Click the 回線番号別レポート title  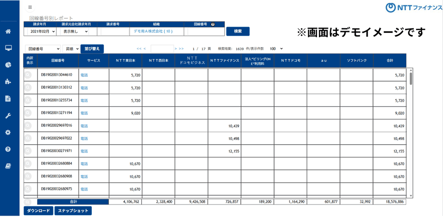click(x=51, y=18)
